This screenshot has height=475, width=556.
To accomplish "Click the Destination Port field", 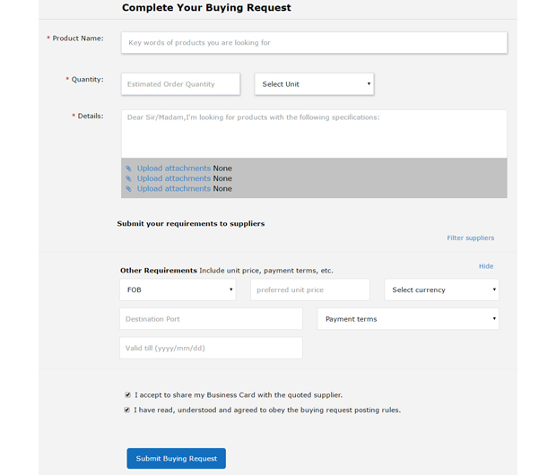I will [211, 319].
